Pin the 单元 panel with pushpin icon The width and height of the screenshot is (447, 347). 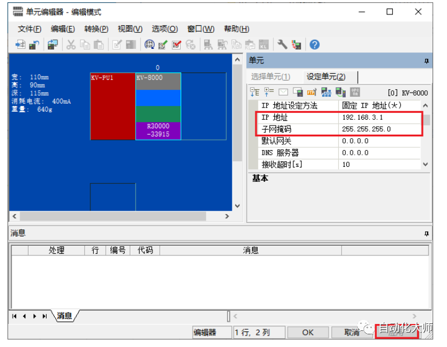point(426,61)
